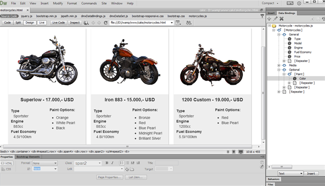Click the sync settings icon in application bar

(x=290, y=3)
